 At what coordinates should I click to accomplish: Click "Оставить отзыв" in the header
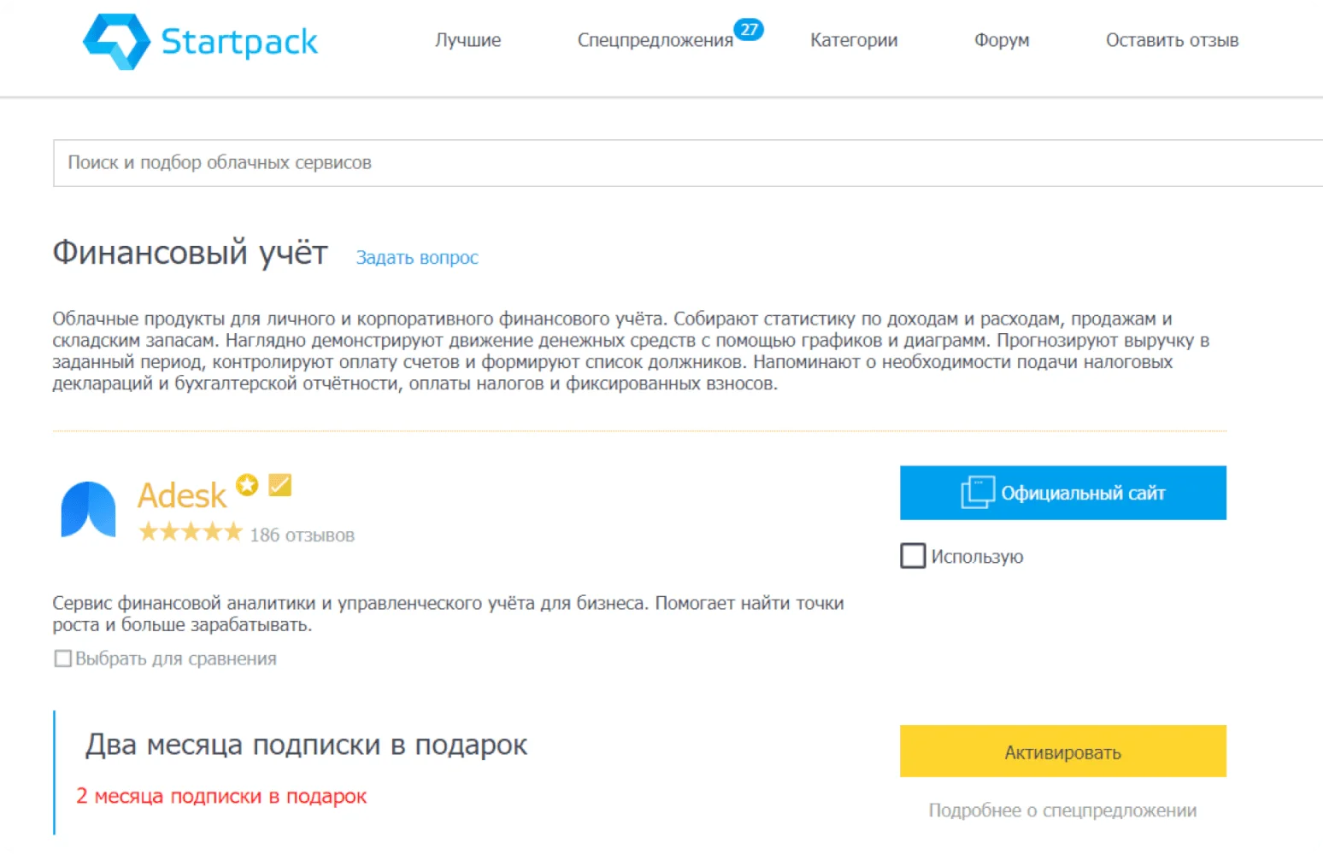coord(1172,40)
